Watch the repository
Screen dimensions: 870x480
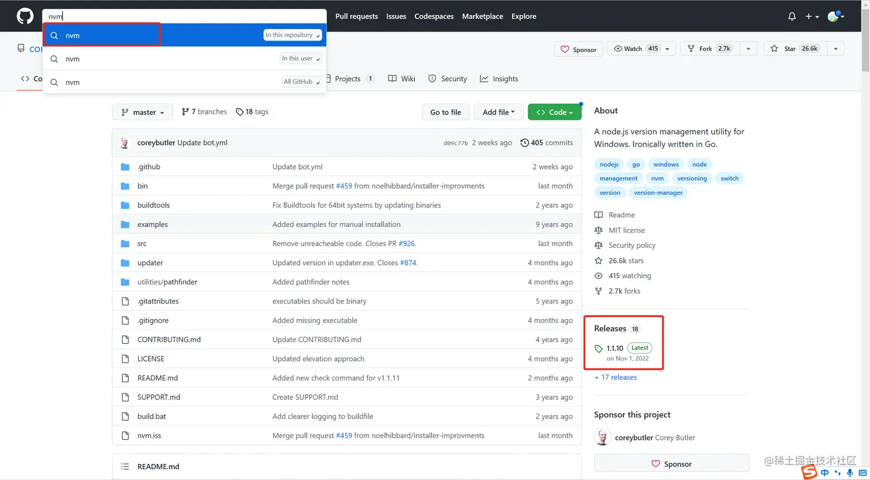tap(635, 49)
